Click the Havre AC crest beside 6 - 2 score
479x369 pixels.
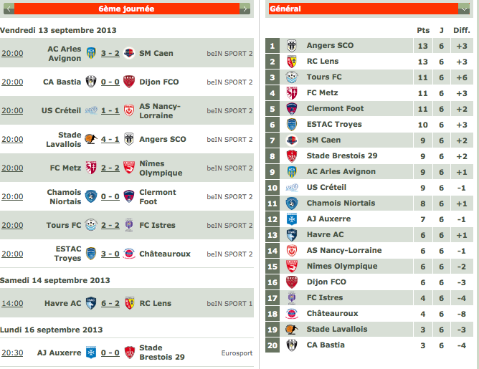pos(91,303)
